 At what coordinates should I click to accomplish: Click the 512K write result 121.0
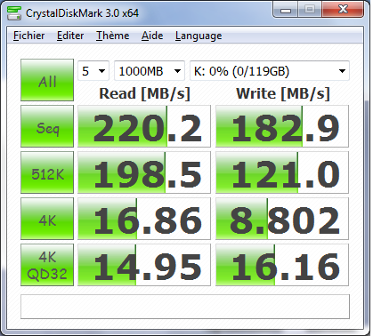tap(282, 172)
